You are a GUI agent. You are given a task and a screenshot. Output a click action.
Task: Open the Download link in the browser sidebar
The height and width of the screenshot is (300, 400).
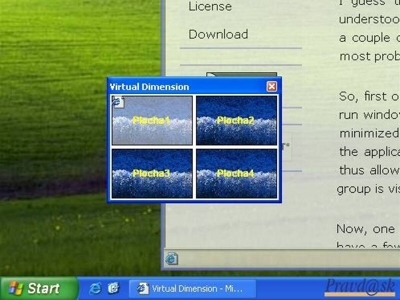tap(218, 34)
